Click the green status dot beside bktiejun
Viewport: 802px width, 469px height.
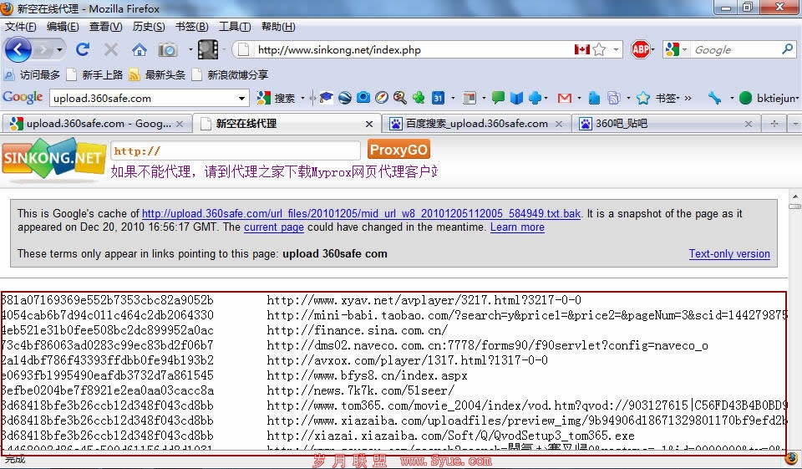point(745,97)
